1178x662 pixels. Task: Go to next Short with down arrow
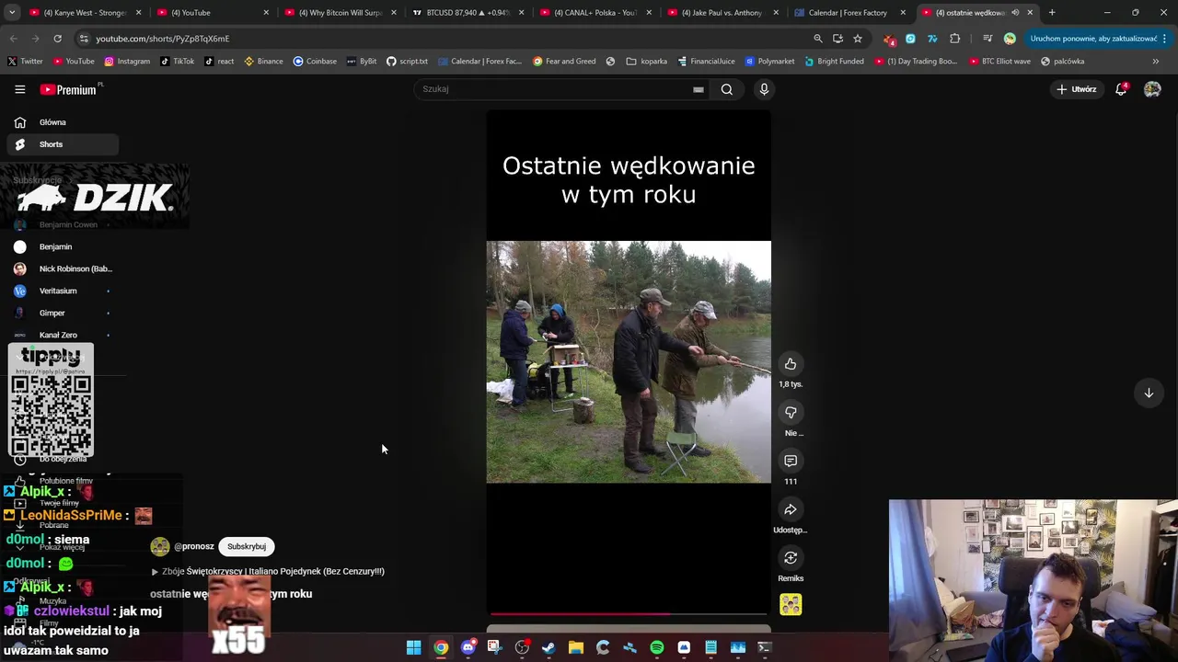pos(1149,393)
